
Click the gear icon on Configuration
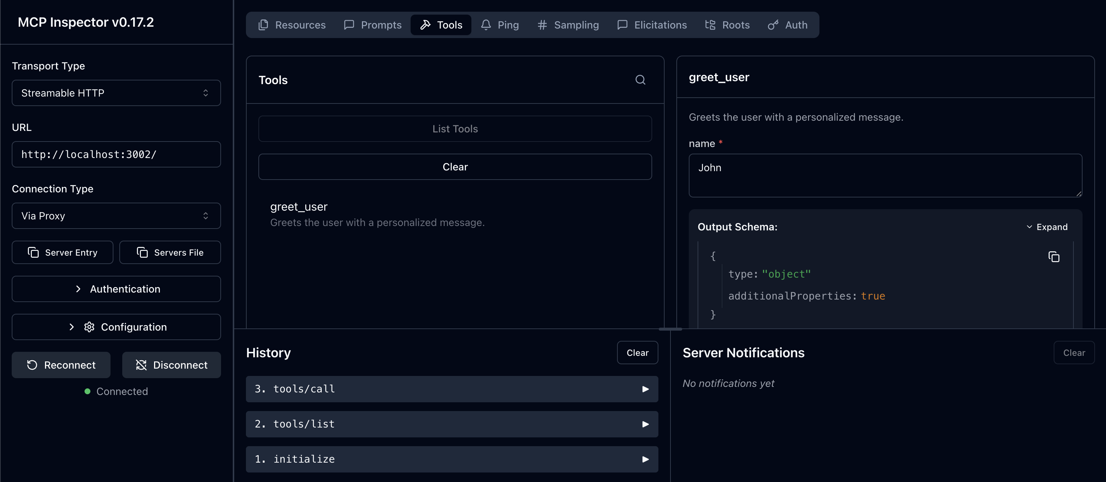tap(89, 327)
